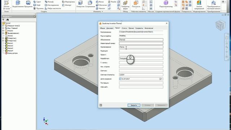Choose the Лофт (Loft) tool
This screenshot has height=130, width=231.
[37, 5]
